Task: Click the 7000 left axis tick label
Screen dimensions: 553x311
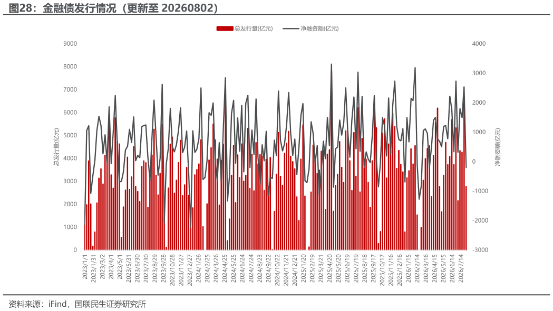Action: click(70, 89)
